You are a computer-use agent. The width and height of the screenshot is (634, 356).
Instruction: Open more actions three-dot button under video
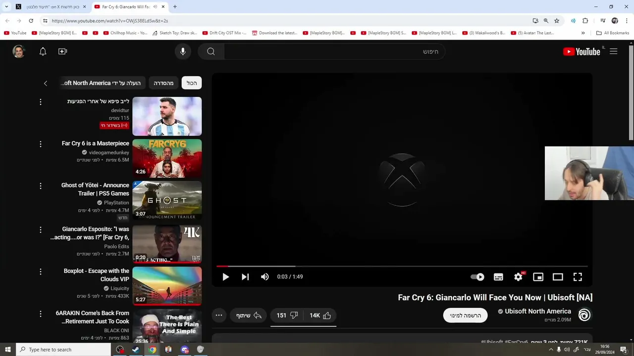point(219,315)
